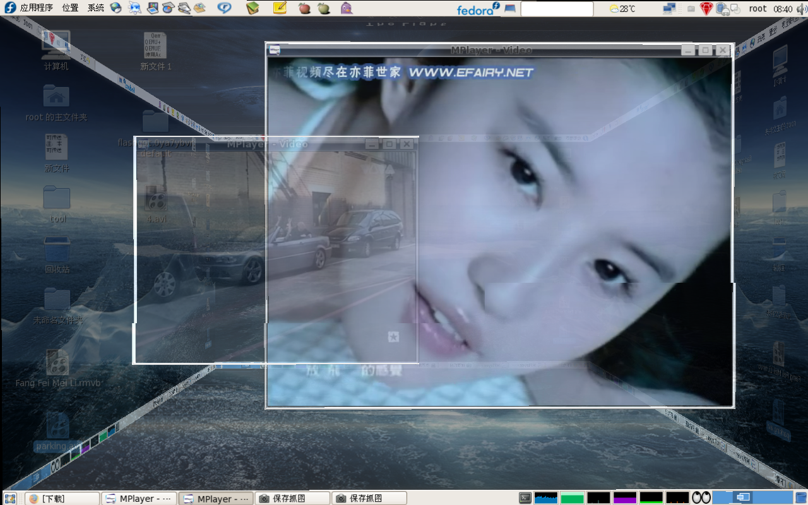The image size is (808, 505).
Task: Click the blue CPU system monitor graph
Action: (546, 498)
